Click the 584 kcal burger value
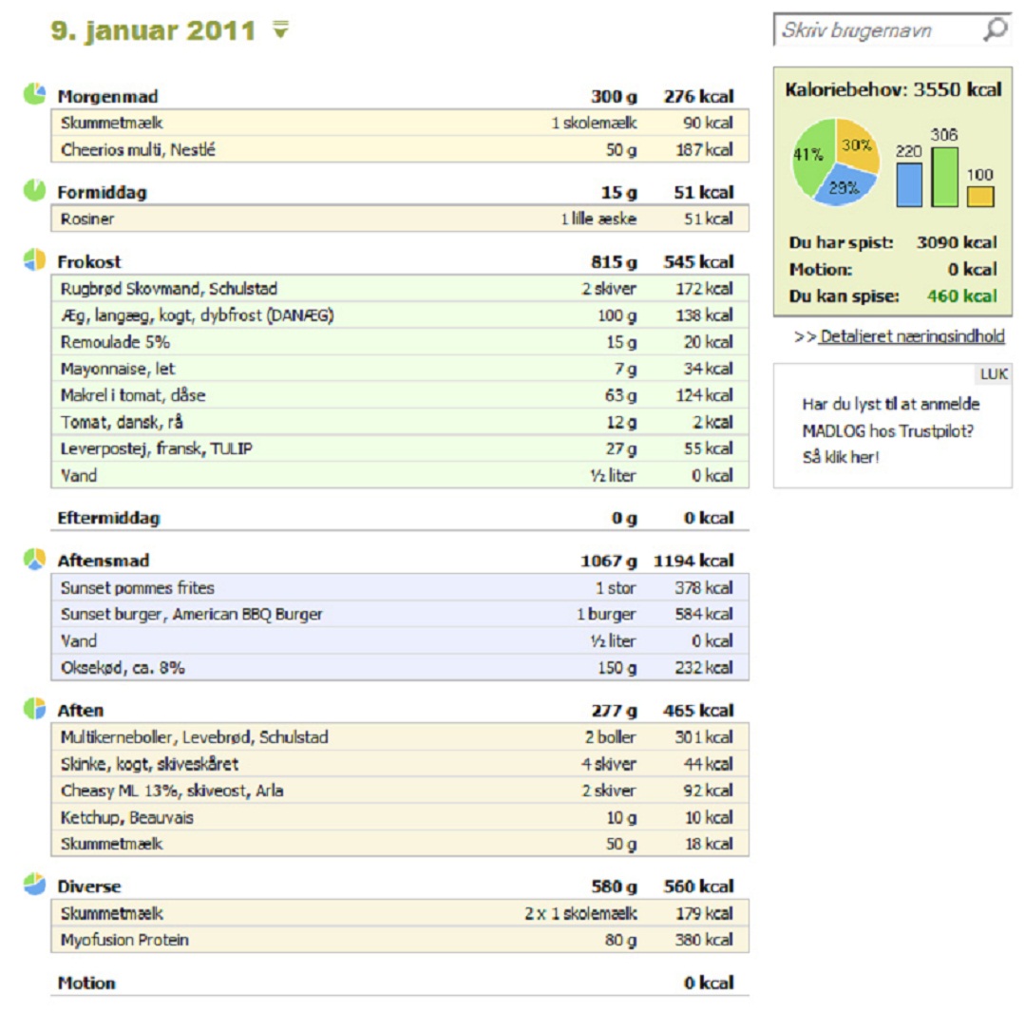Viewport: 1025px width, 1011px height. pyautogui.click(x=704, y=614)
